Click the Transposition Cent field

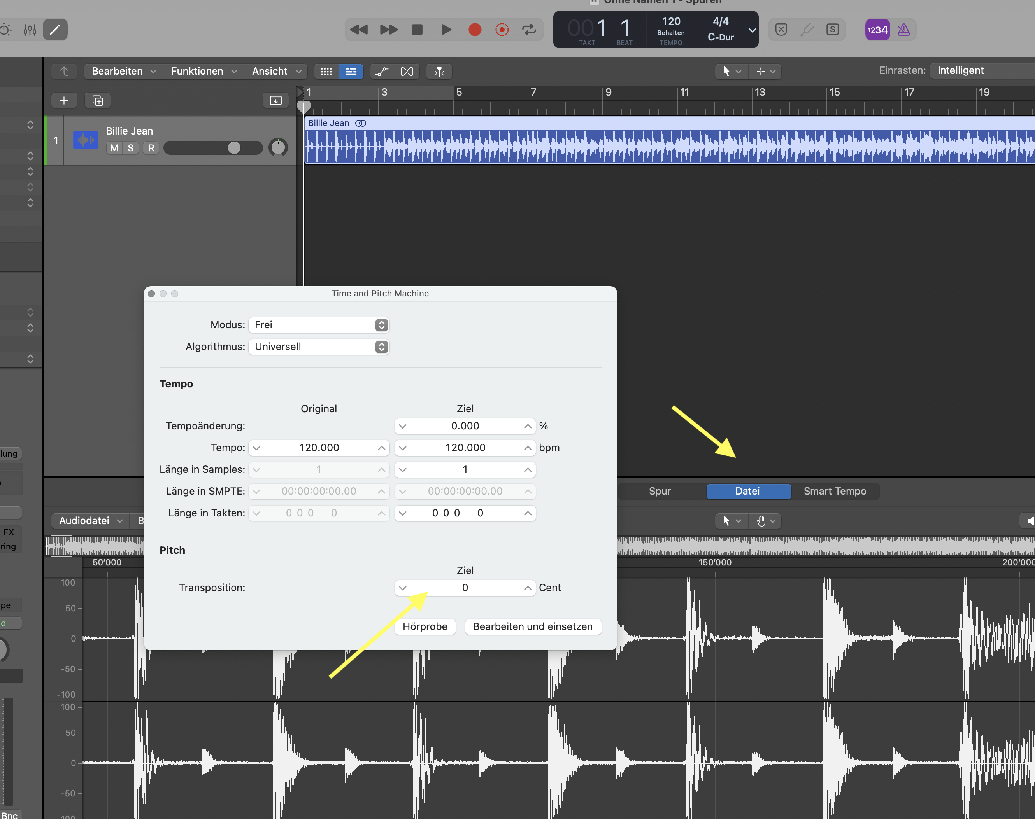pyautogui.click(x=465, y=588)
